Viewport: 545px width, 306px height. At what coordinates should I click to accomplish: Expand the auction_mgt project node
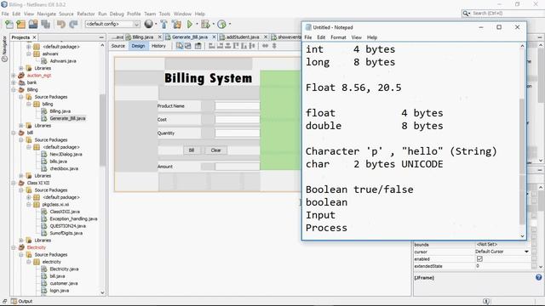point(14,76)
